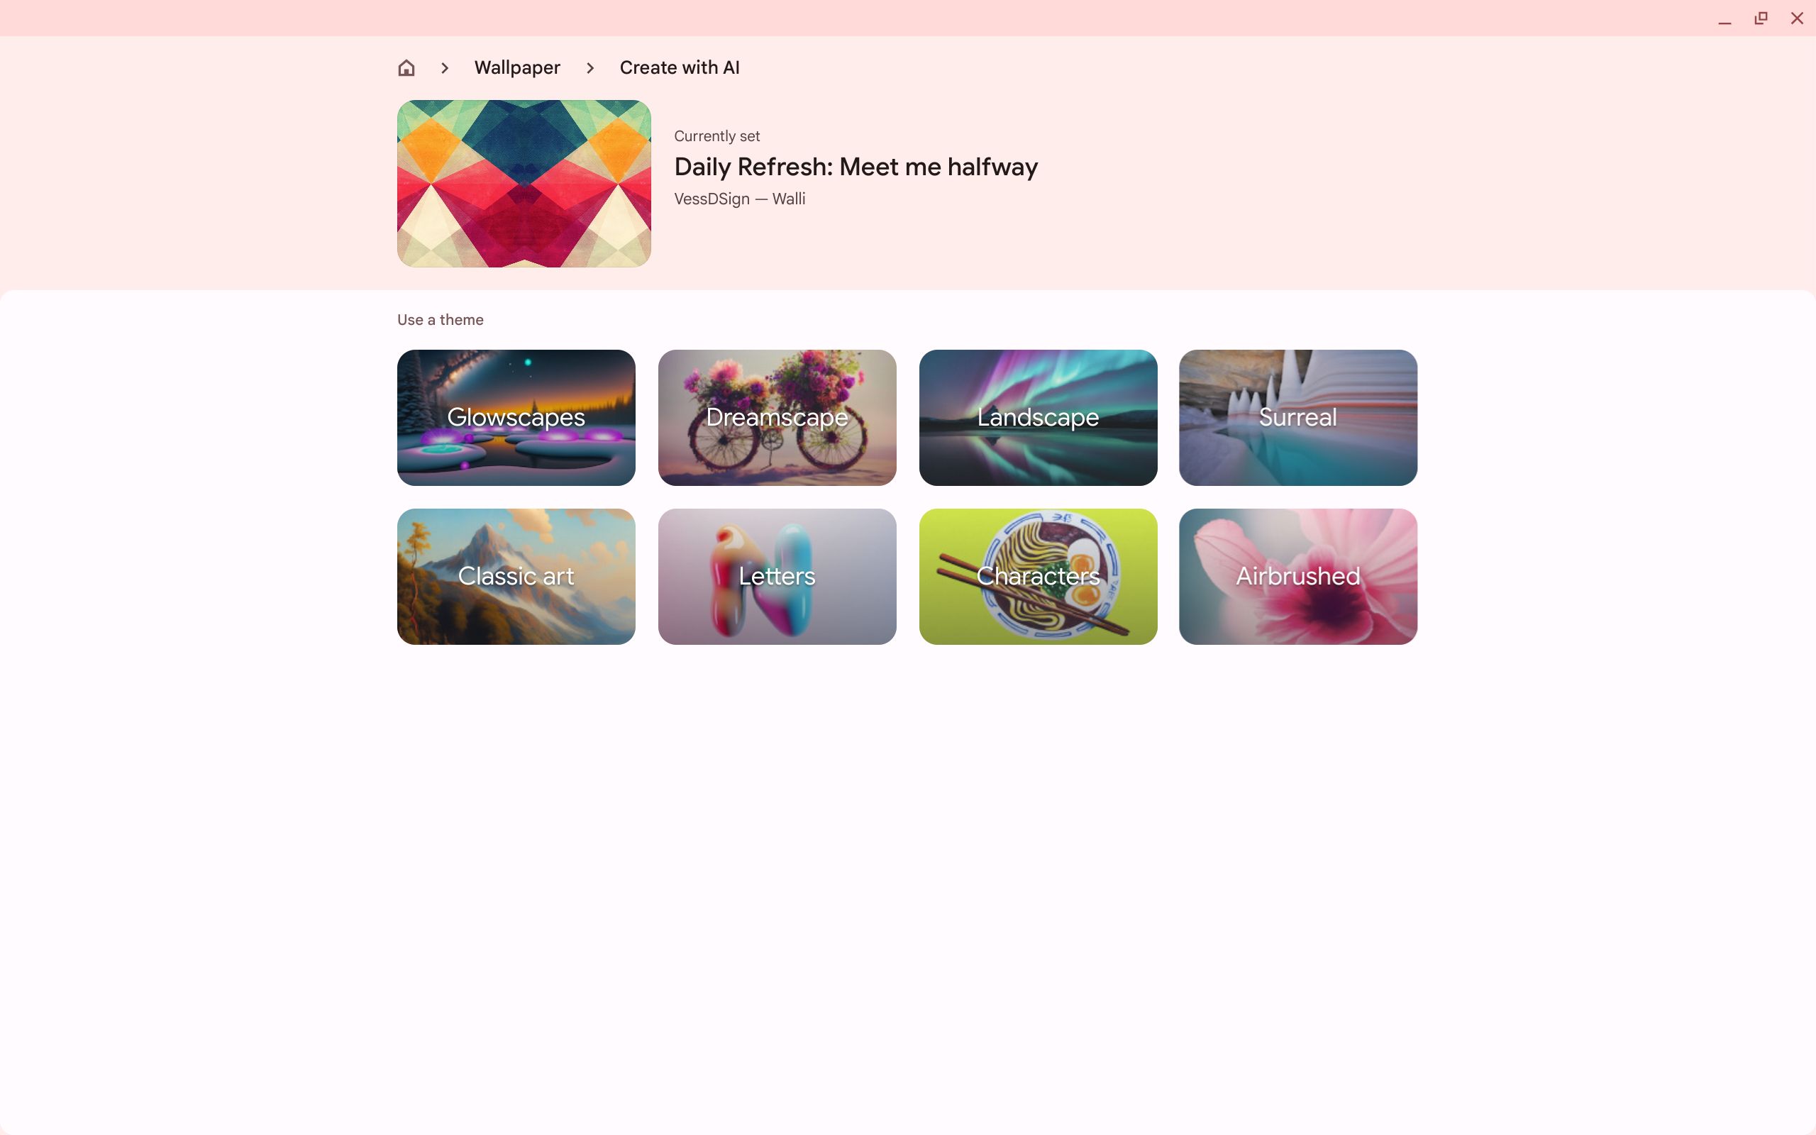Image resolution: width=1816 pixels, height=1135 pixels.
Task: Select the Characters theme
Action: [x=1038, y=575]
